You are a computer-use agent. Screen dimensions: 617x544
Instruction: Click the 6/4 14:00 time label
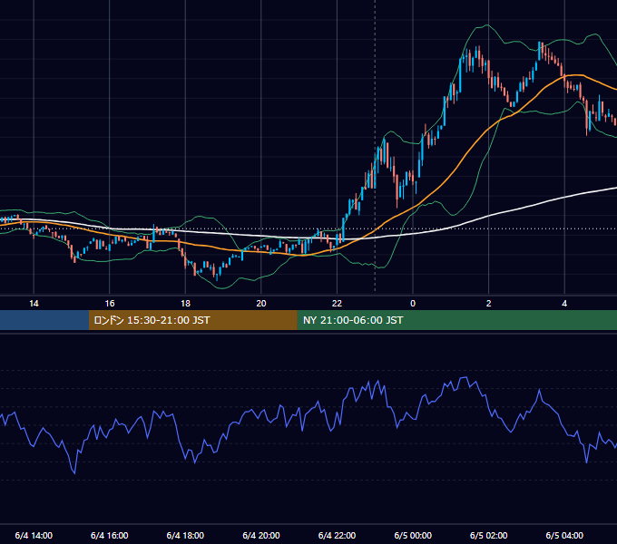[34, 535]
